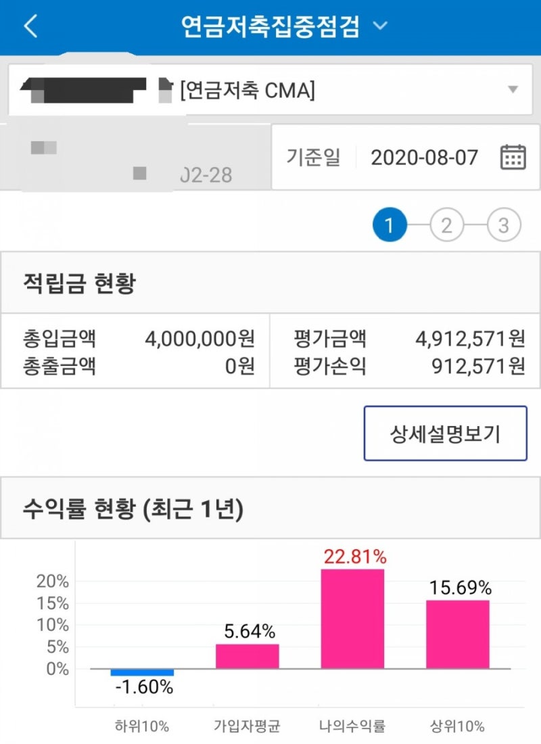Screen dimensions: 541x744
Task: Click the 가입자평균 5.64% bar
Action: pyautogui.click(x=248, y=656)
